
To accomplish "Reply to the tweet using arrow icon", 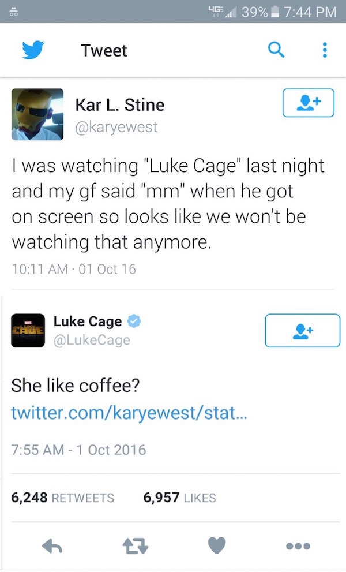I will click(x=52, y=546).
